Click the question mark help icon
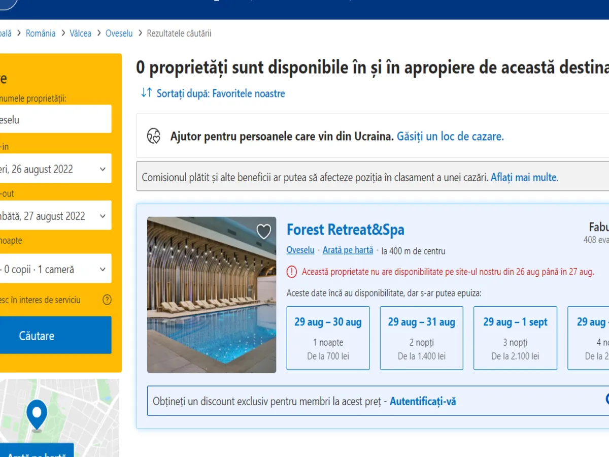Image resolution: width=609 pixels, height=457 pixels. coord(107,300)
